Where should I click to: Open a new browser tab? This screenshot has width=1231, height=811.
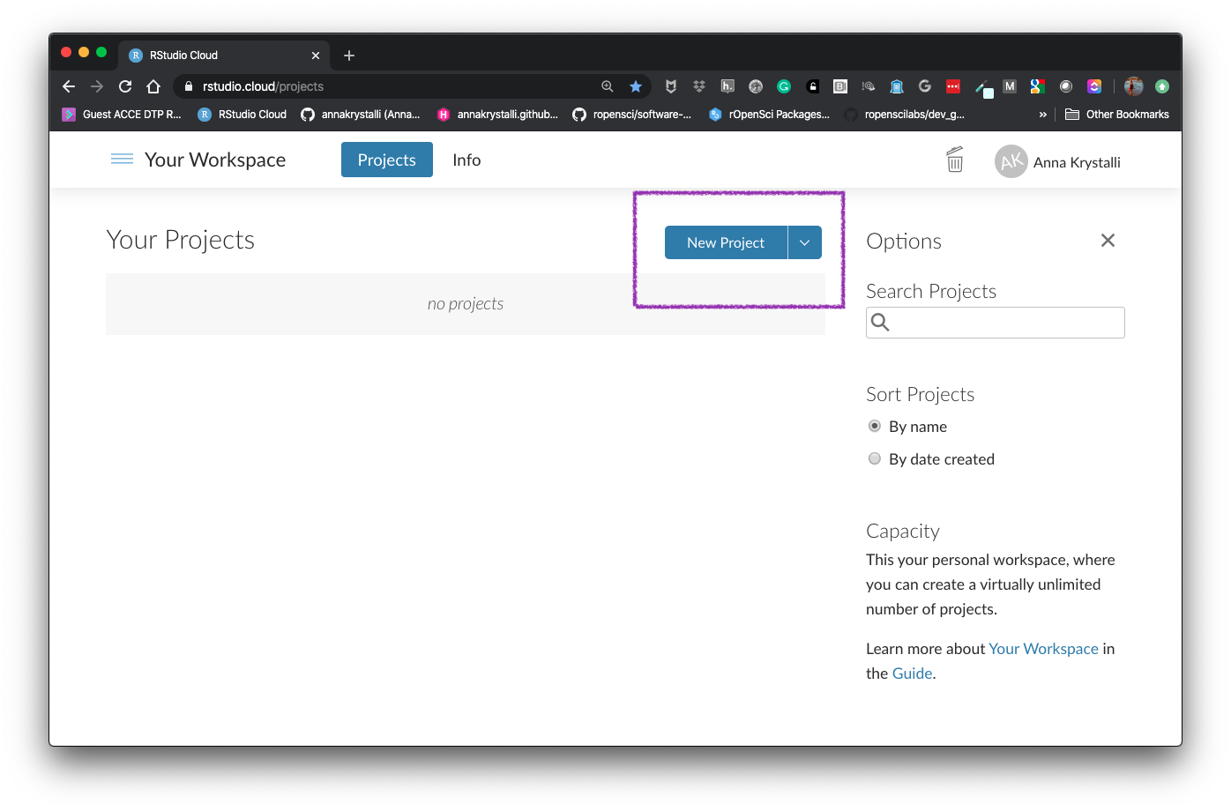click(349, 56)
